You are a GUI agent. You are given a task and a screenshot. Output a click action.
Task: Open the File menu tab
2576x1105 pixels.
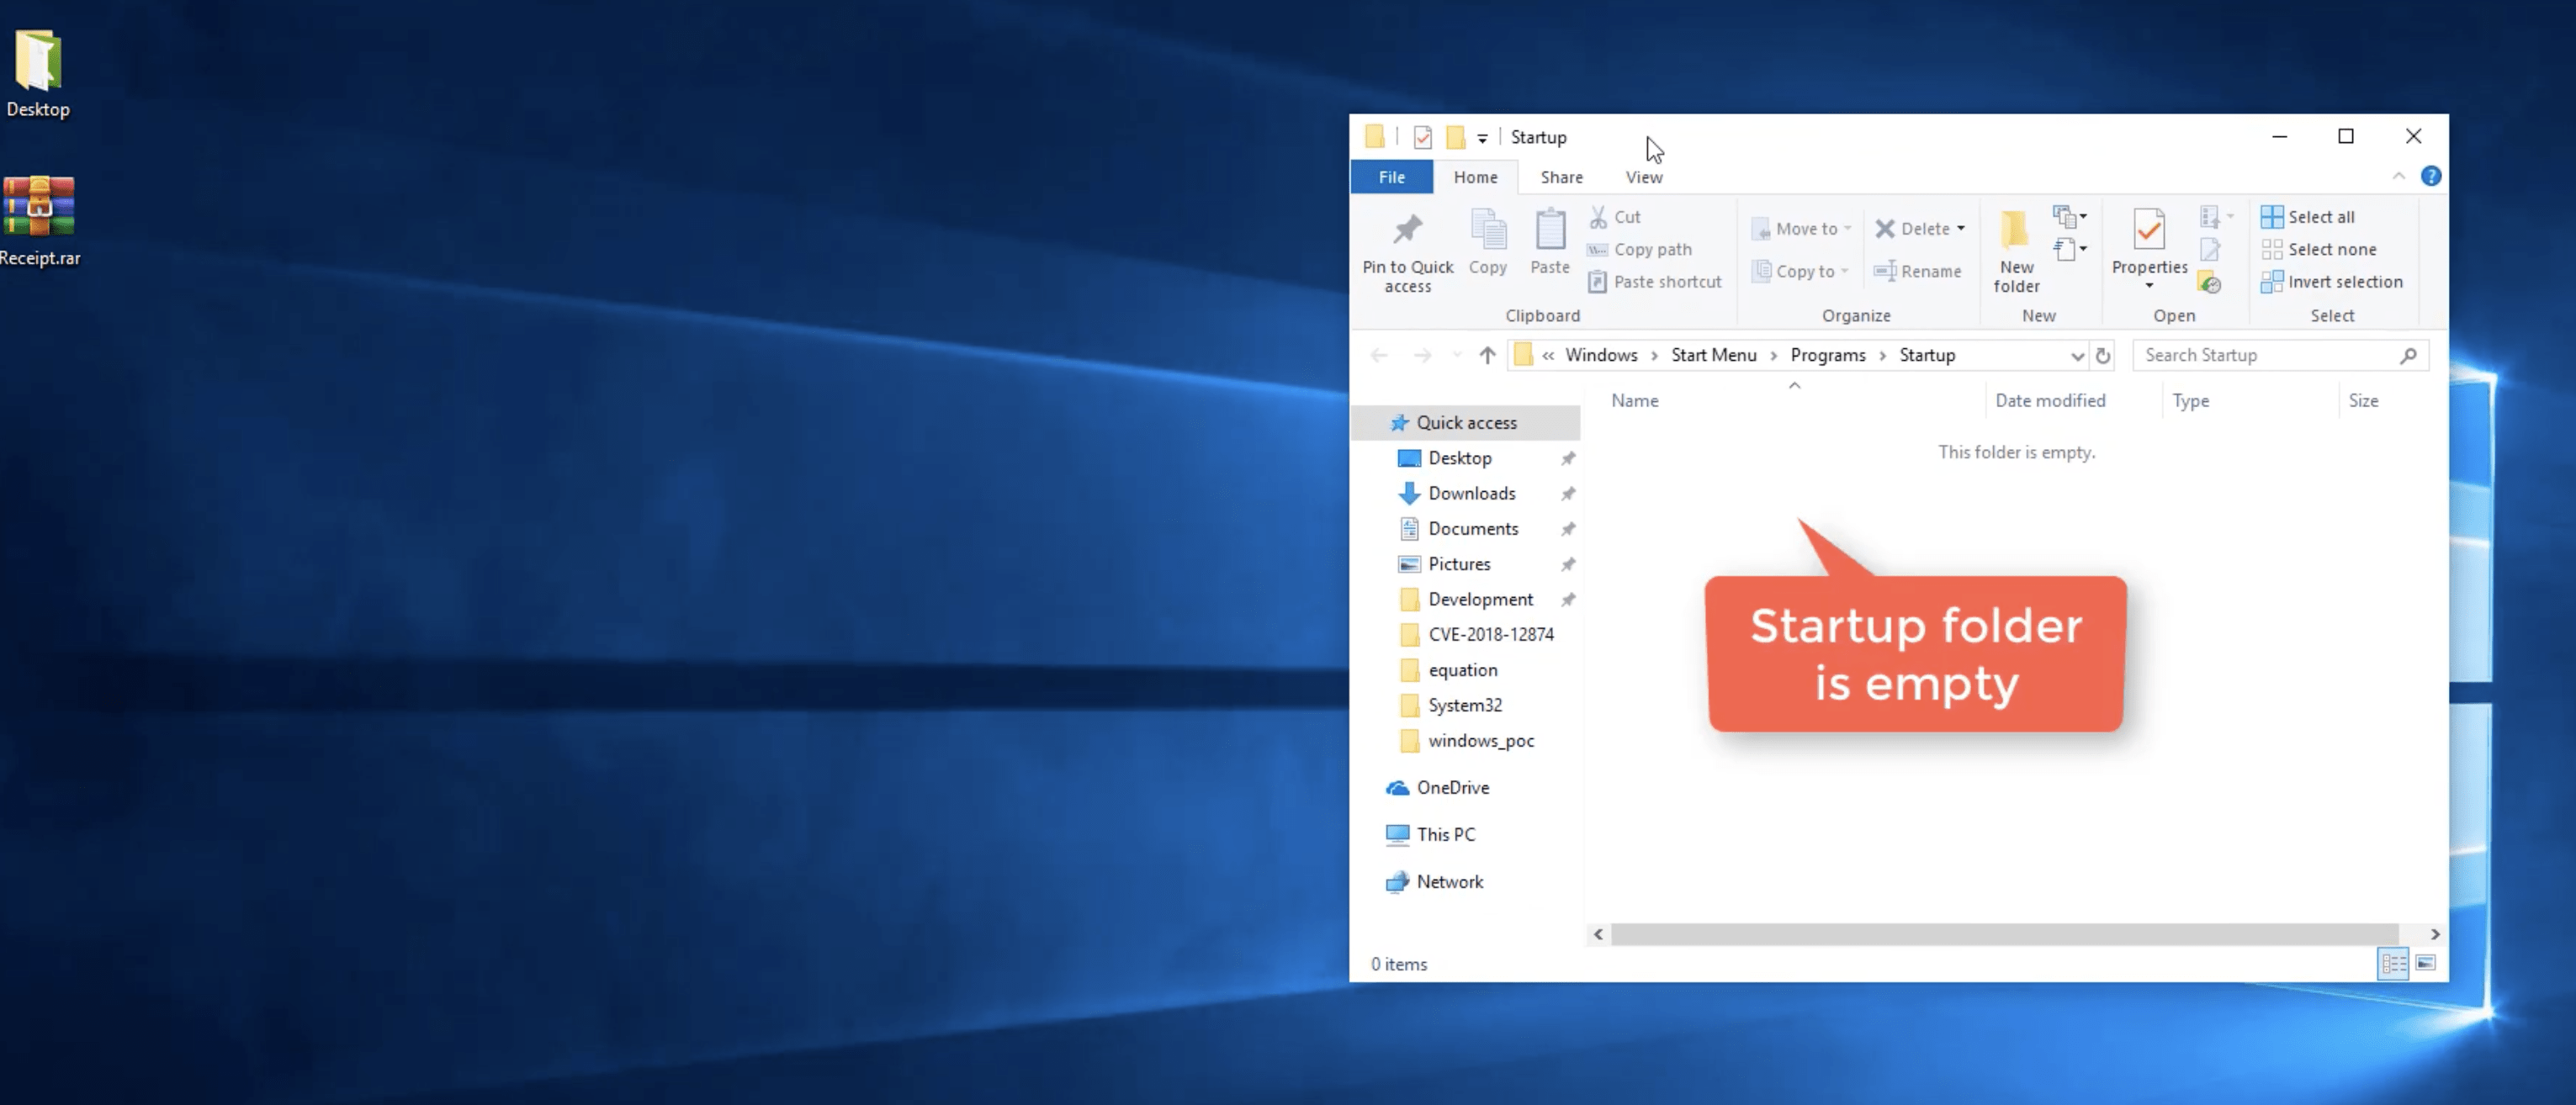[x=1391, y=177]
